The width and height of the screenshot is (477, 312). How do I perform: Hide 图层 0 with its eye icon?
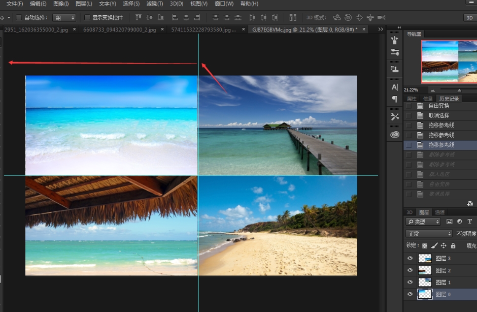click(410, 294)
